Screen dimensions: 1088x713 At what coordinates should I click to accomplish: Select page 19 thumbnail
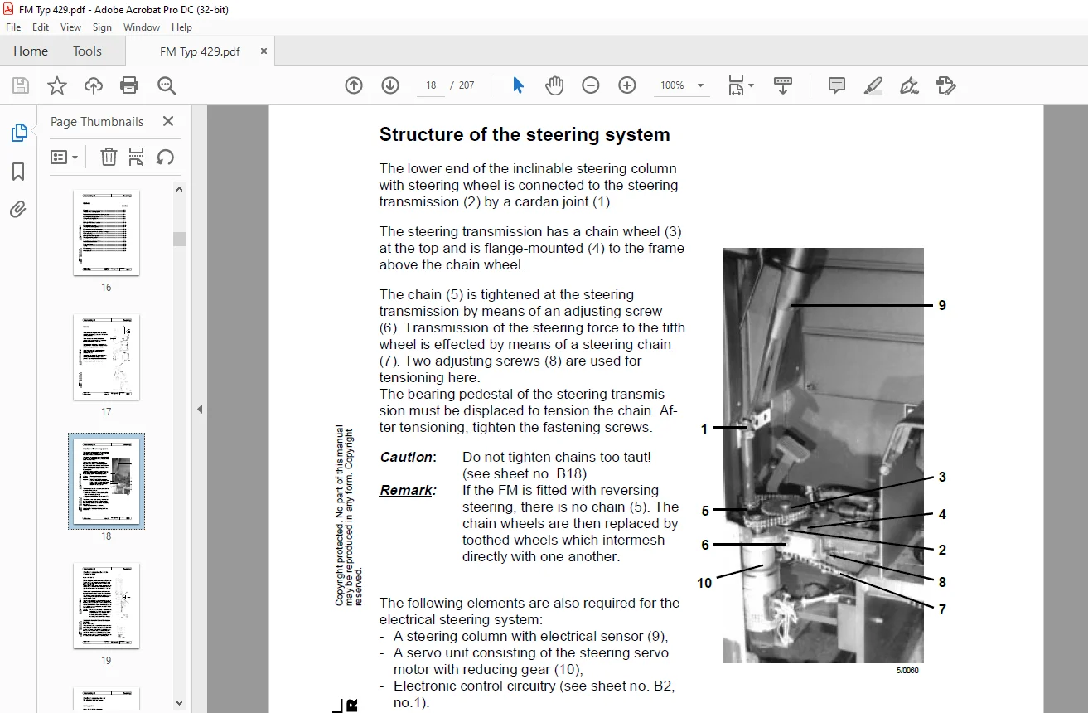point(106,606)
